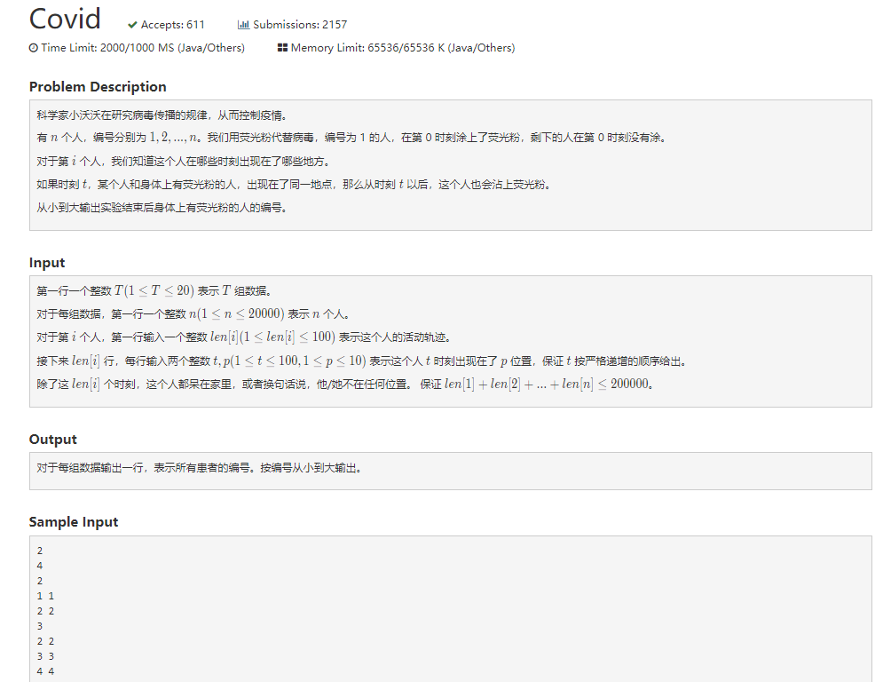This screenshot has height=682, width=883.
Task: Click Memory Limit: 65536/65536 K text
Action: click(403, 48)
